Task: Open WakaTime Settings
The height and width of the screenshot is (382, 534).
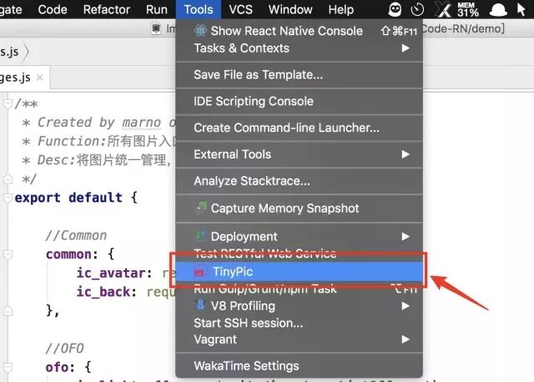Action: pyautogui.click(x=299, y=366)
